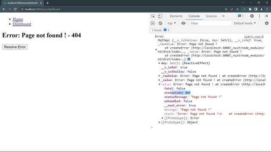Open the 1 Issue link
This screenshot has height=152, width=271.
coord(160,30)
